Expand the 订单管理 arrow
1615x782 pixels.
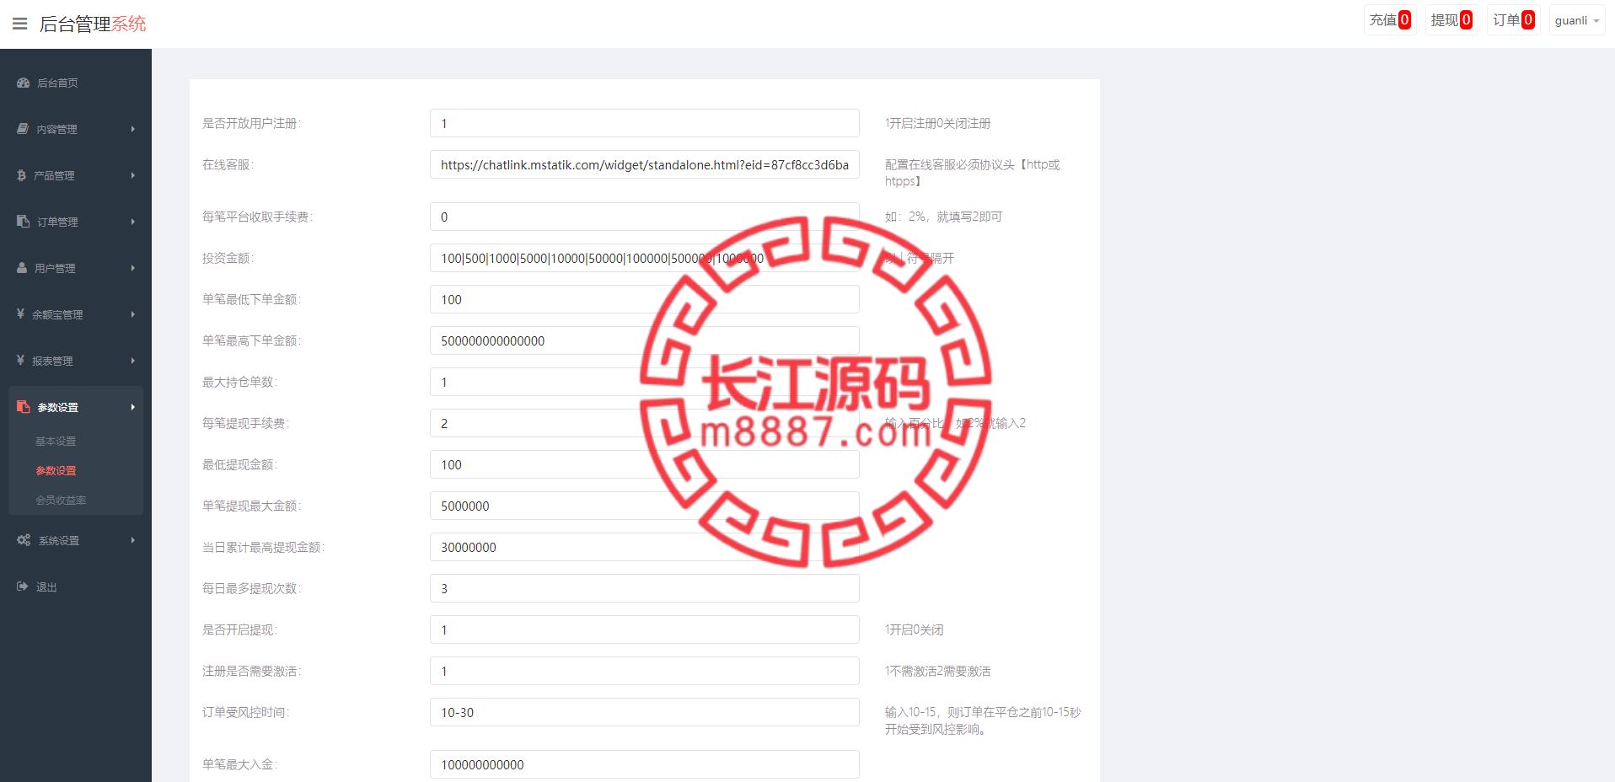(133, 222)
